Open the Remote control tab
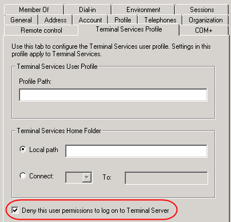Screen dimensions: 231x222 click(41, 30)
